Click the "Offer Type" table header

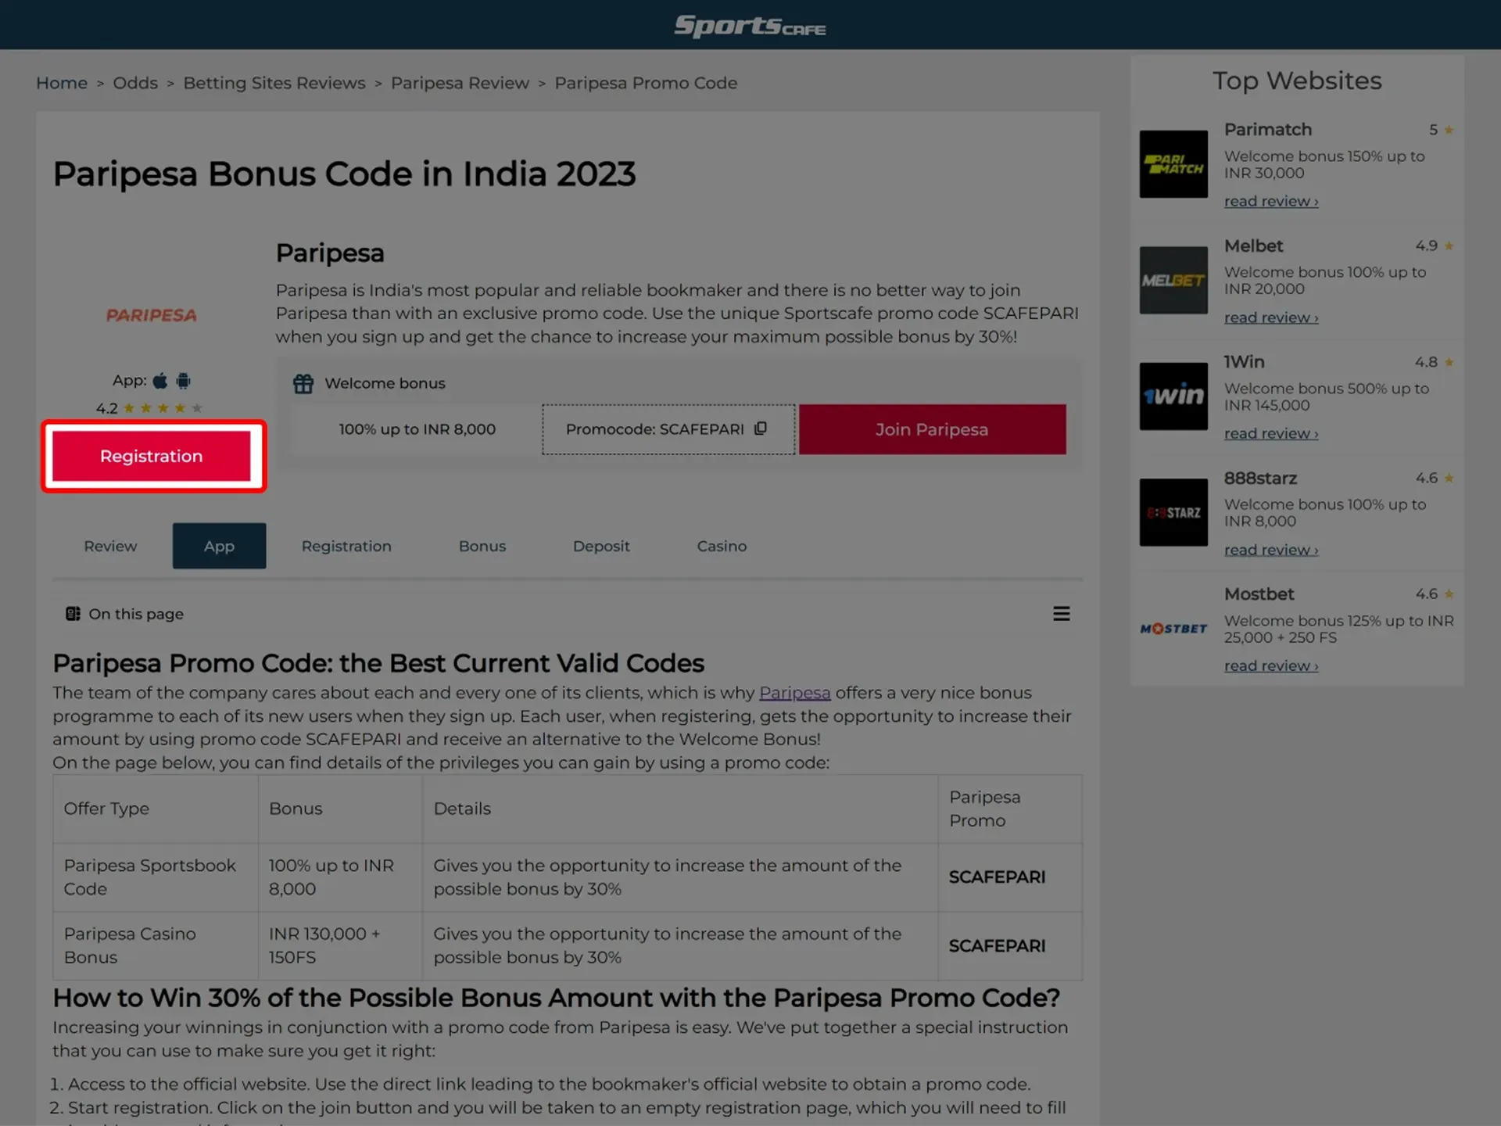click(156, 809)
